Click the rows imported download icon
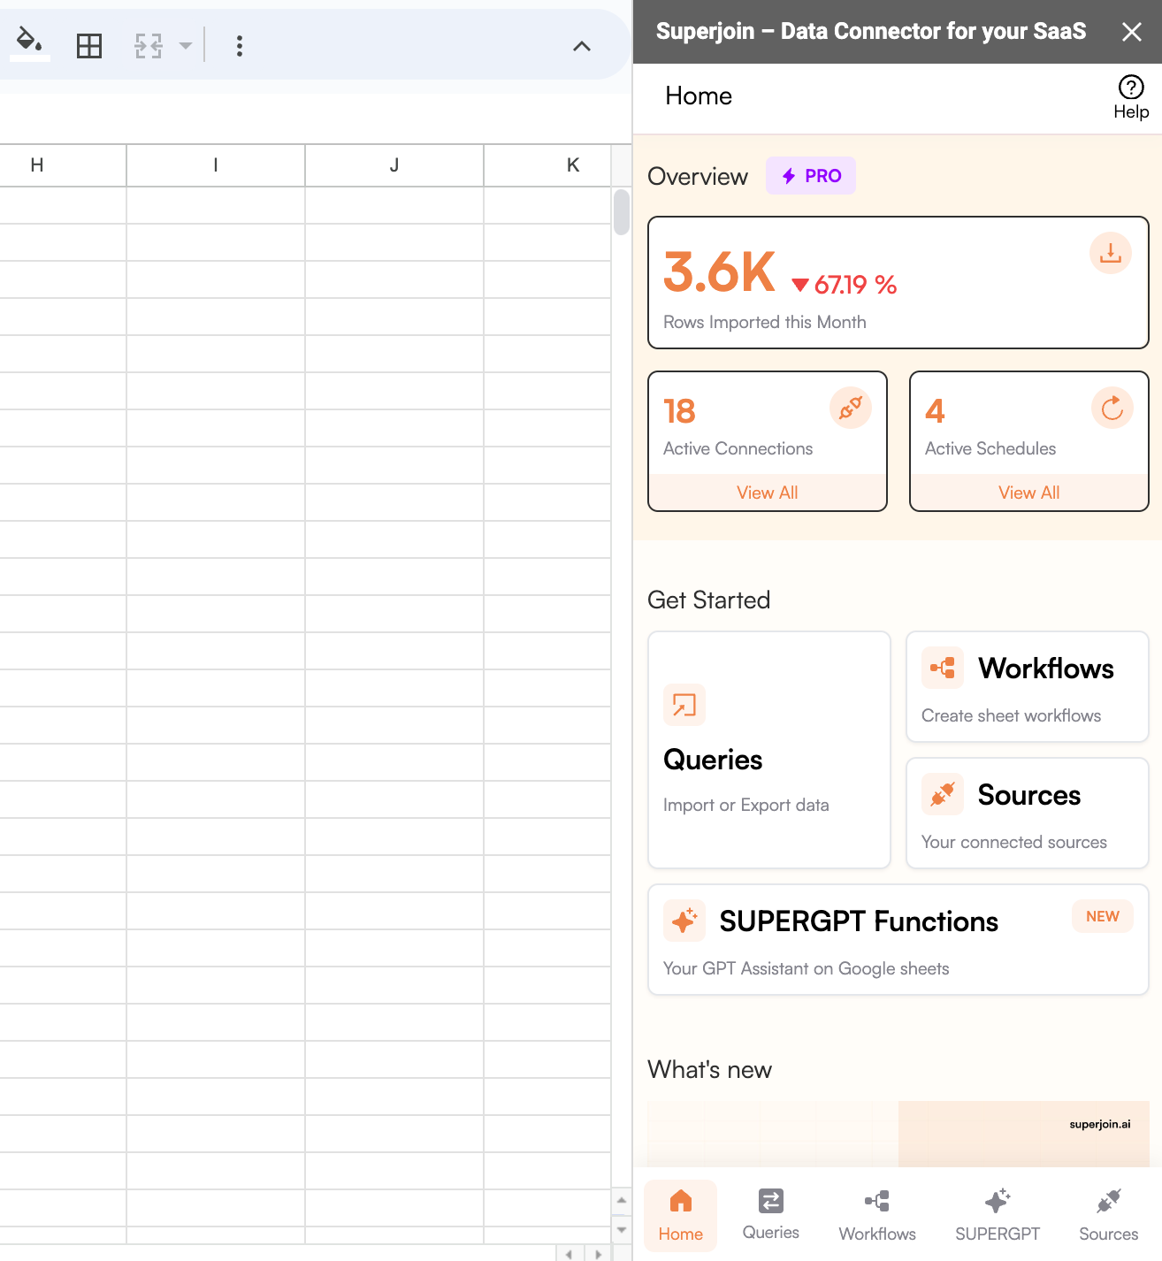The image size is (1162, 1261). pos(1111,253)
